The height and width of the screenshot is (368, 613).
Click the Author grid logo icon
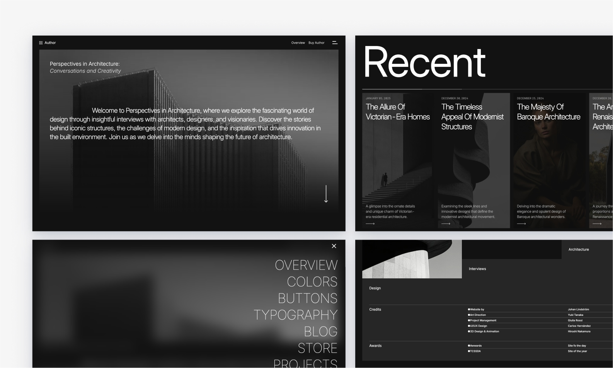pos(41,43)
